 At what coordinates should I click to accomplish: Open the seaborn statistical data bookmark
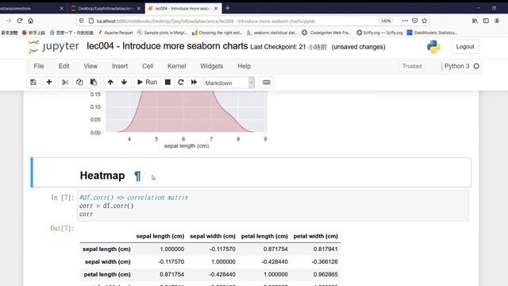(272, 33)
